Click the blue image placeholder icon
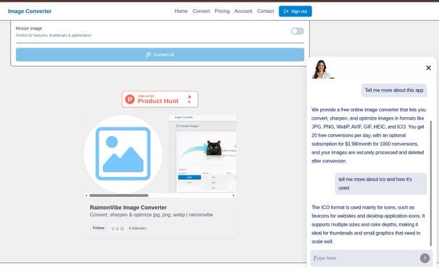 click(123, 154)
